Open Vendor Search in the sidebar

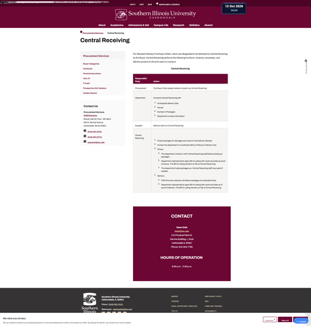coord(90,93)
